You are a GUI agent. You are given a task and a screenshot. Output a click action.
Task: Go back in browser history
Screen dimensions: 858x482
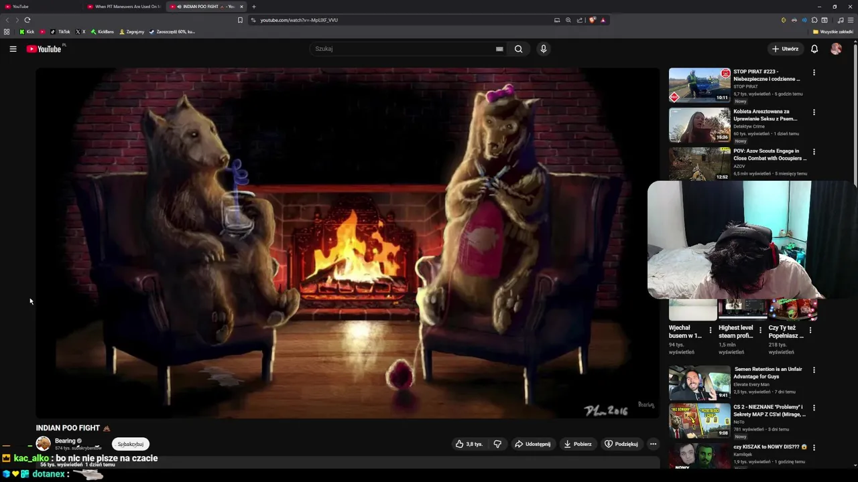(x=7, y=20)
